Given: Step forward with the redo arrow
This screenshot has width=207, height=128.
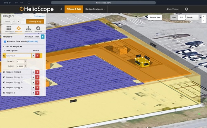Looking at the screenshot, I should coord(18,21).
